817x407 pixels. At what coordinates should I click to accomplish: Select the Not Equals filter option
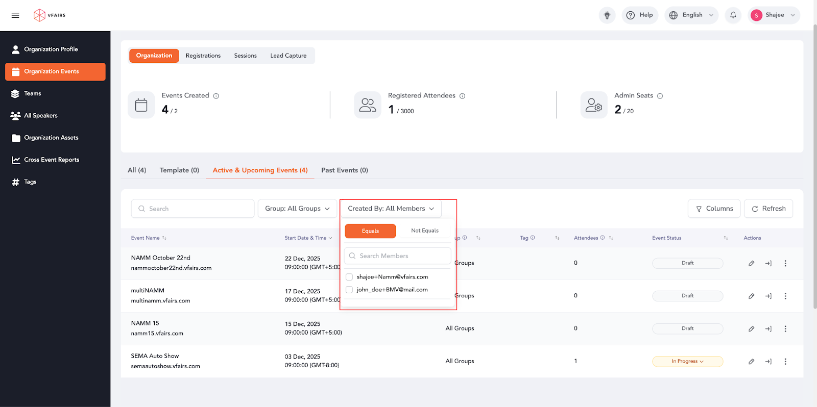[424, 231]
